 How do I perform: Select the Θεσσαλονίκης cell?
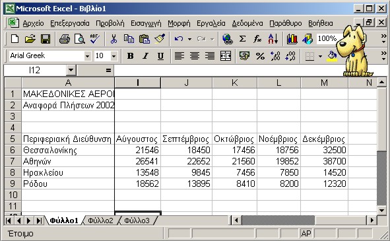[68, 150]
